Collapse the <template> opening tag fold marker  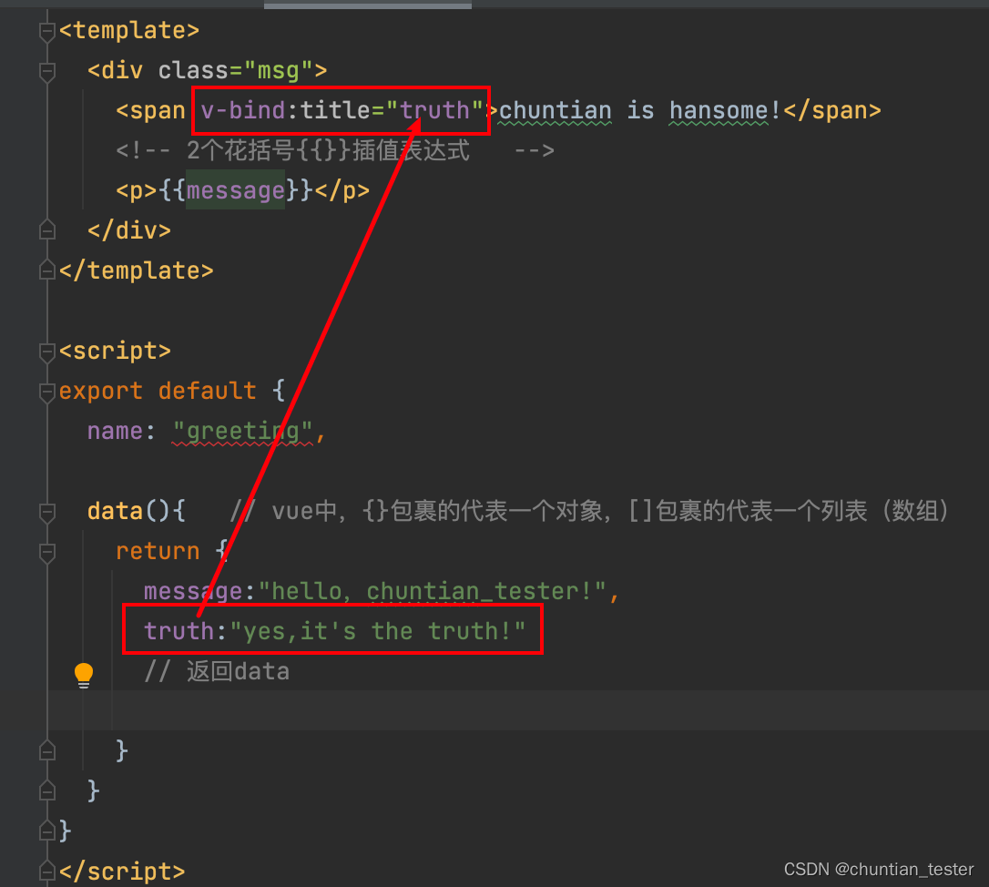(x=47, y=30)
